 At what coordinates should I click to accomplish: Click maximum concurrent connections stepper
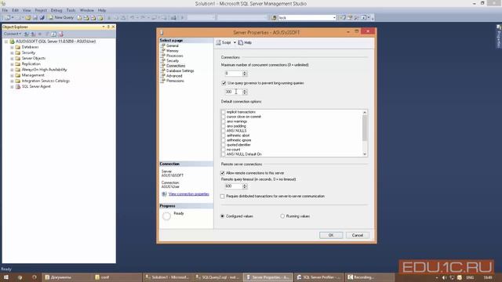[x=245, y=74]
